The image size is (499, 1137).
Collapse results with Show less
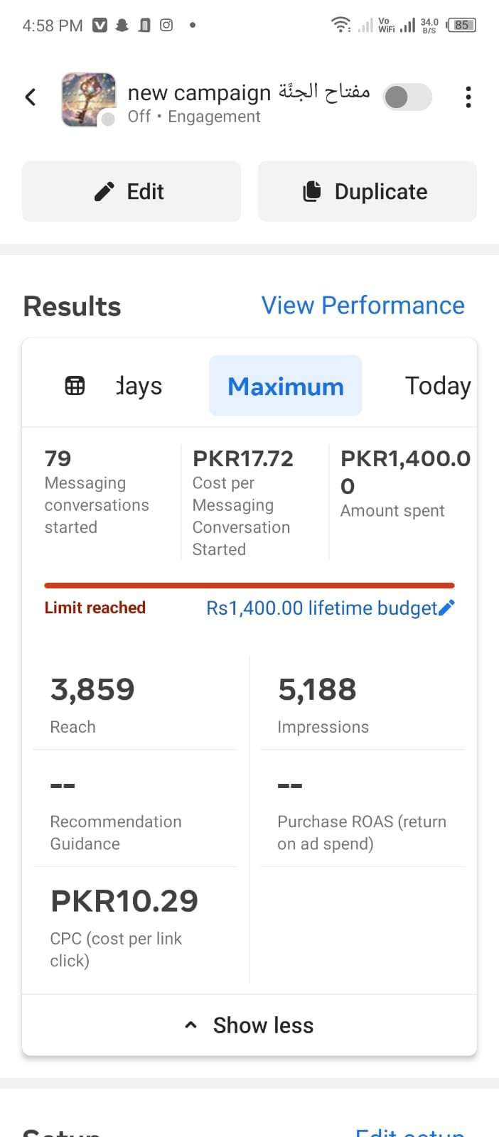(x=249, y=1025)
